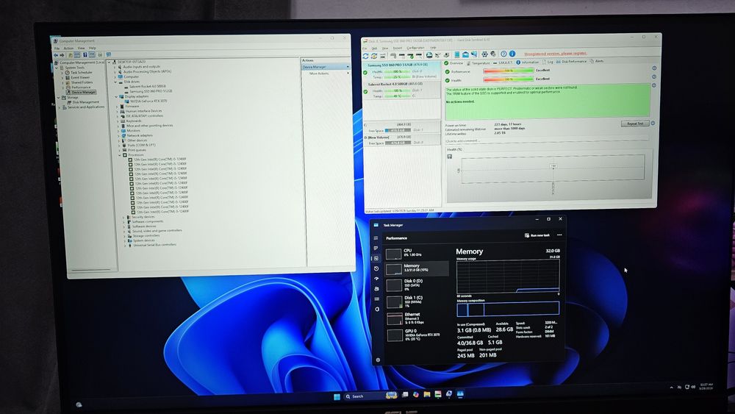Switch to Disk Performance tab
Viewport: 735px width, 414px height.
click(x=571, y=62)
